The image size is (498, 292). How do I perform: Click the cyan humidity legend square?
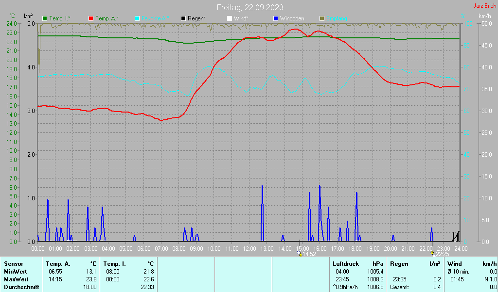tap(137, 18)
